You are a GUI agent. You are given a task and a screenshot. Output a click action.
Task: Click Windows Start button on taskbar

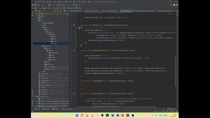(77, 115)
